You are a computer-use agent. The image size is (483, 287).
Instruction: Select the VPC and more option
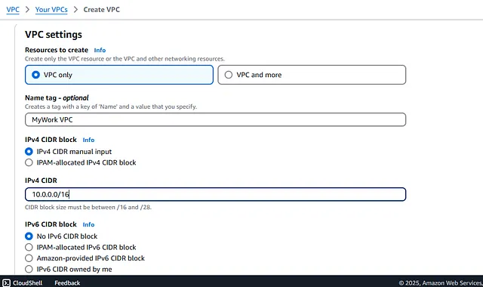312,75
